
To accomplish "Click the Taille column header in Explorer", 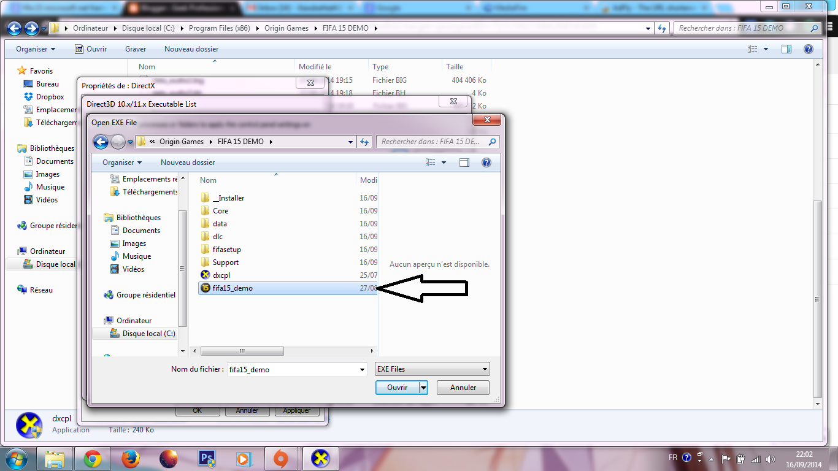I will click(455, 67).
